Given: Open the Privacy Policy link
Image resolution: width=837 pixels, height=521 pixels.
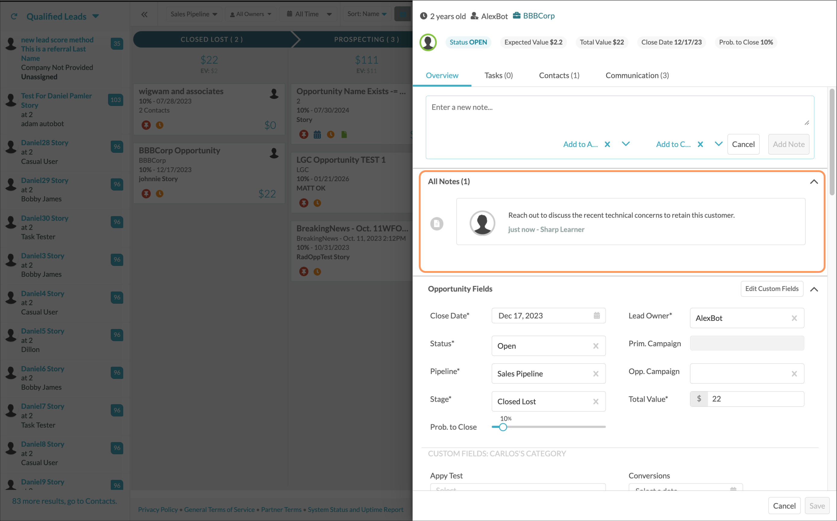Looking at the screenshot, I should [158, 509].
